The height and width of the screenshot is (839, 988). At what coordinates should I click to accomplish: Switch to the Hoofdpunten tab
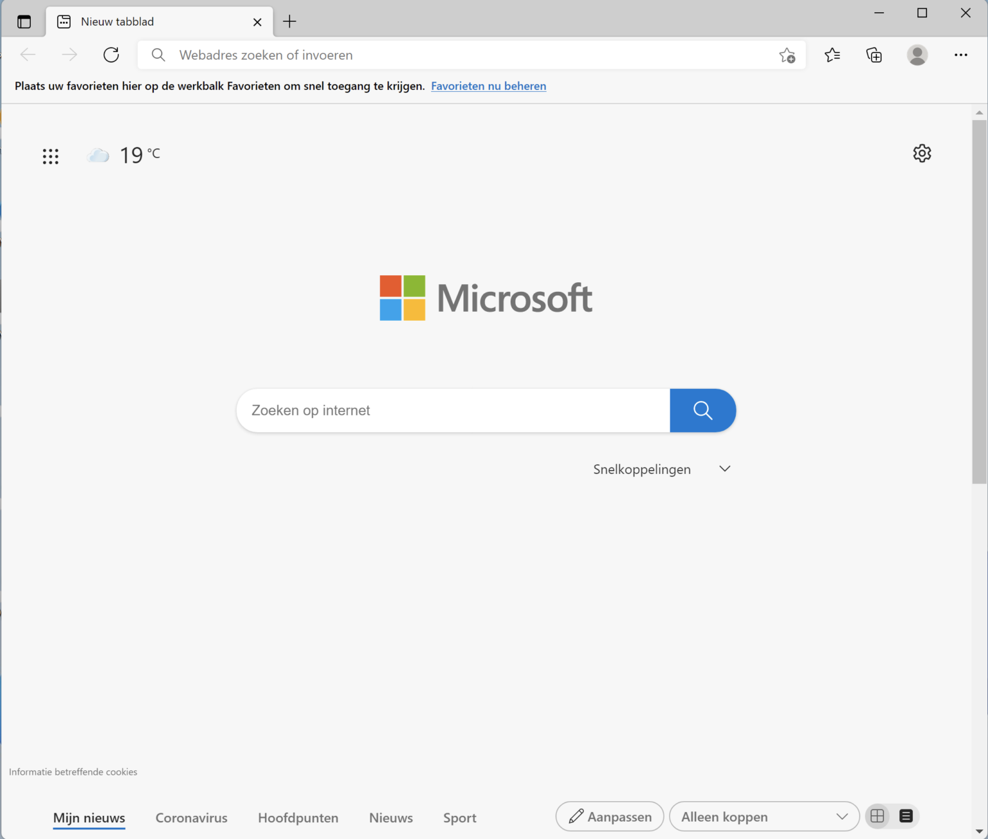tap(298, 818)
